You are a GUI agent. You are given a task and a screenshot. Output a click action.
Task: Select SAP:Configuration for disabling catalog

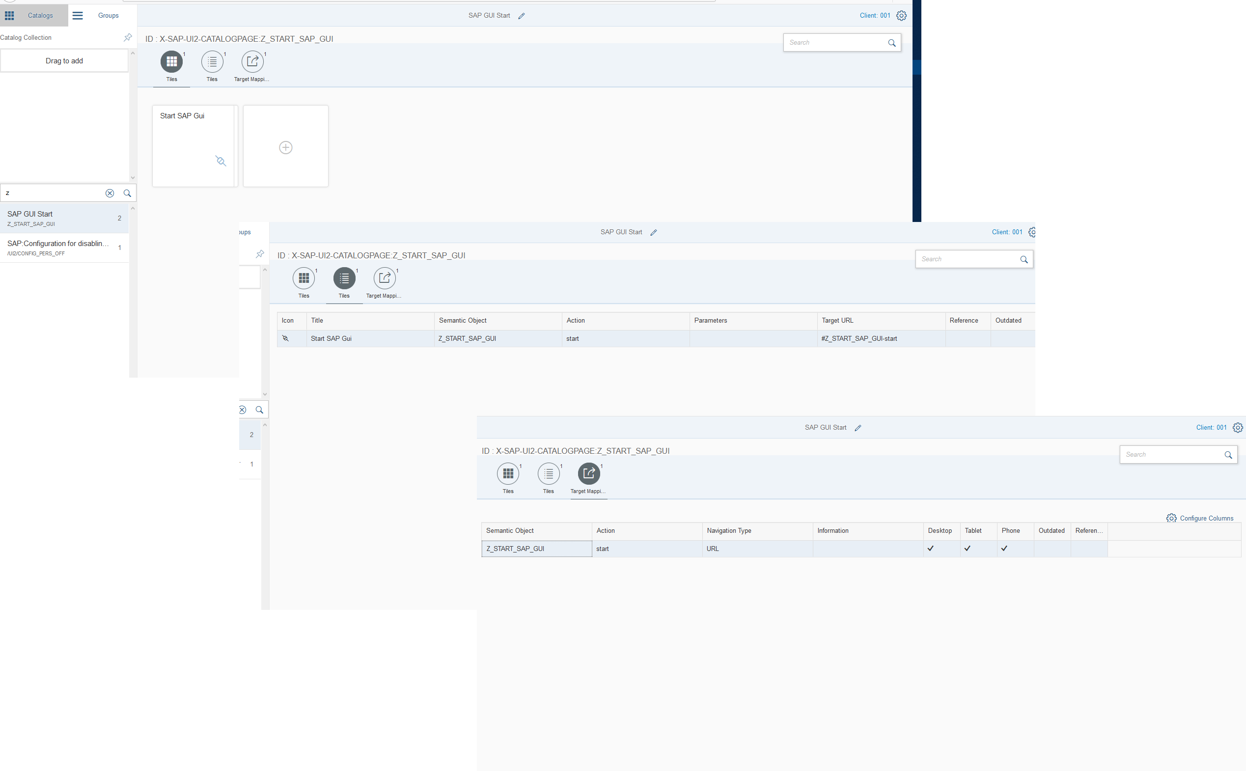64,248
